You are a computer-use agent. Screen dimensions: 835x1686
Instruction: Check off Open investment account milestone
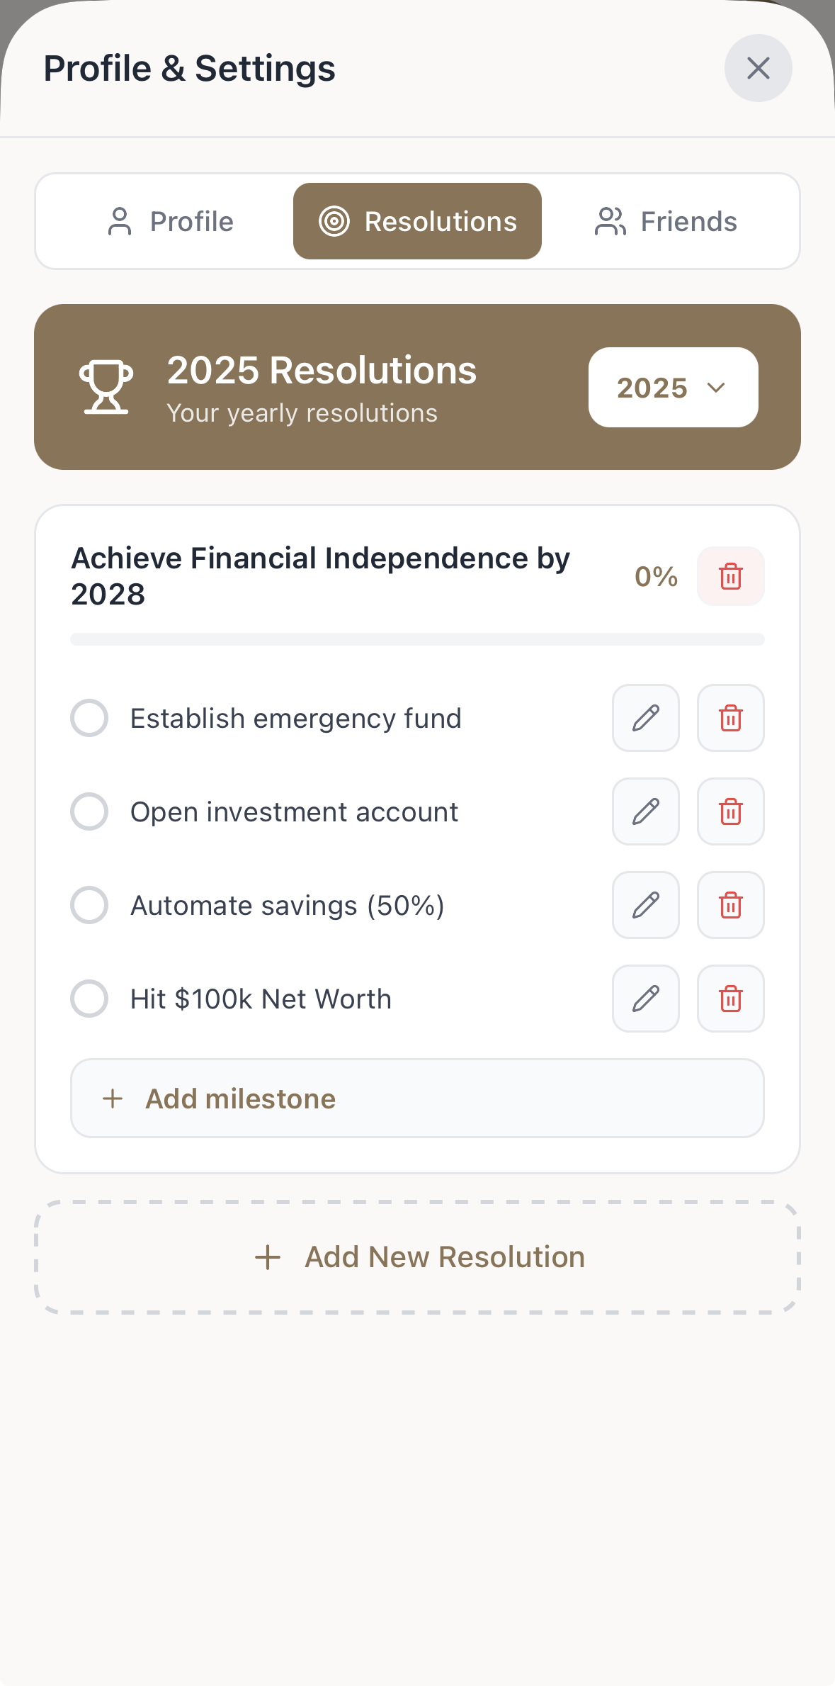(x=89, y=811)
